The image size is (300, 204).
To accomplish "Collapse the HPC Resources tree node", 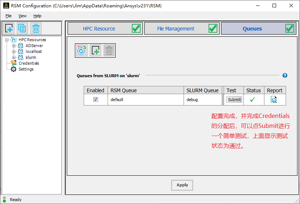I will click(7, 40).
